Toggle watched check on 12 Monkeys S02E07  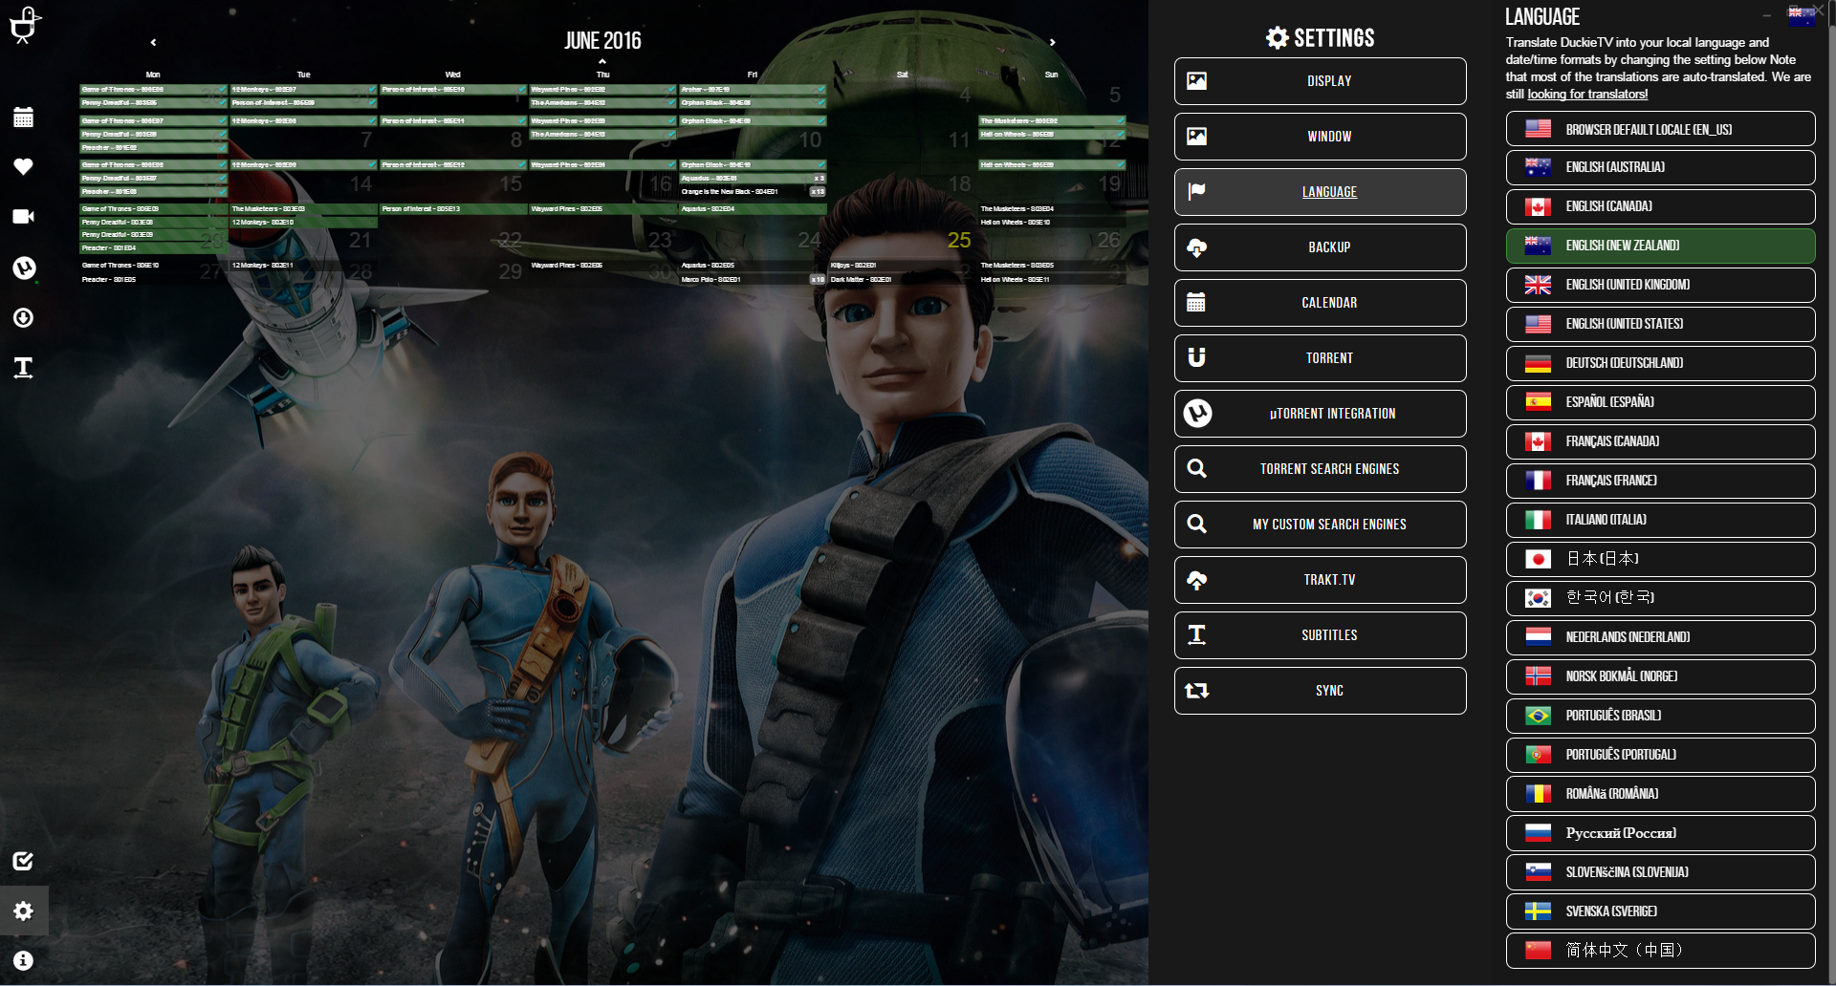(x=372, y=90)
